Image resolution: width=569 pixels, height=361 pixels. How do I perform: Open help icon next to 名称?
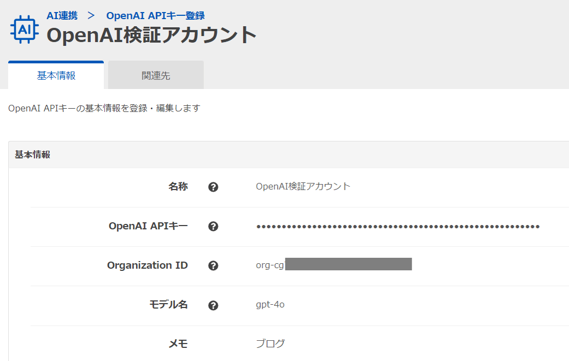[x=213, y=187]
